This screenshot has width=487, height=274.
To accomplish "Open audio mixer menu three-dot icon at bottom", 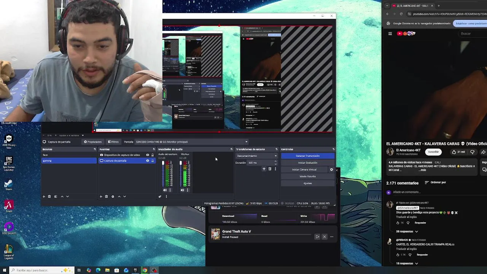I will tap(166, 196).
